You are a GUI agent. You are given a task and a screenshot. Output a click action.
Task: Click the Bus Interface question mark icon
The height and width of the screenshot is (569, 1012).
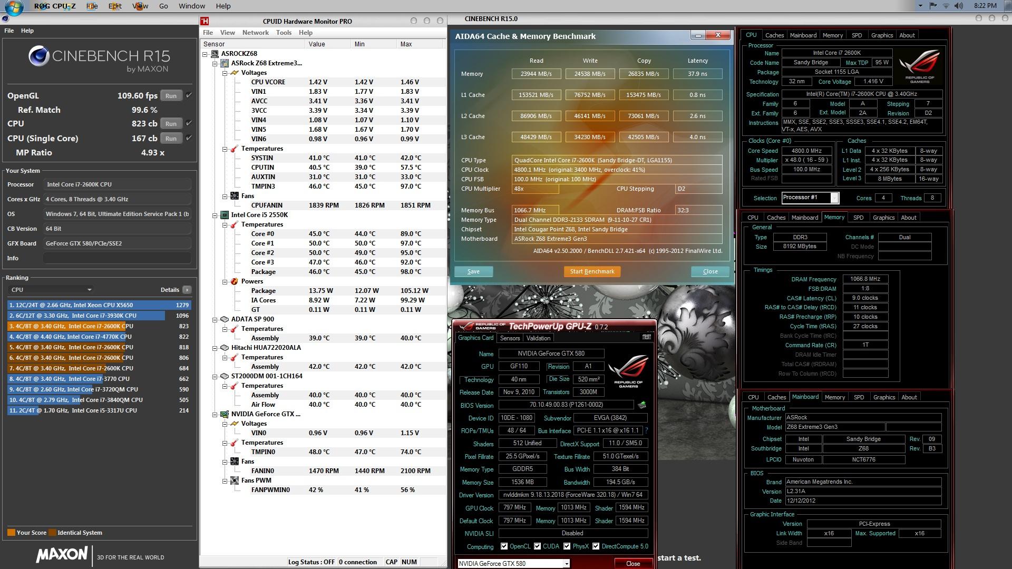click(x=647, y=431)
